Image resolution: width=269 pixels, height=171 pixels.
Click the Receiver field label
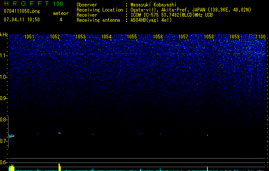click(87, 15)
